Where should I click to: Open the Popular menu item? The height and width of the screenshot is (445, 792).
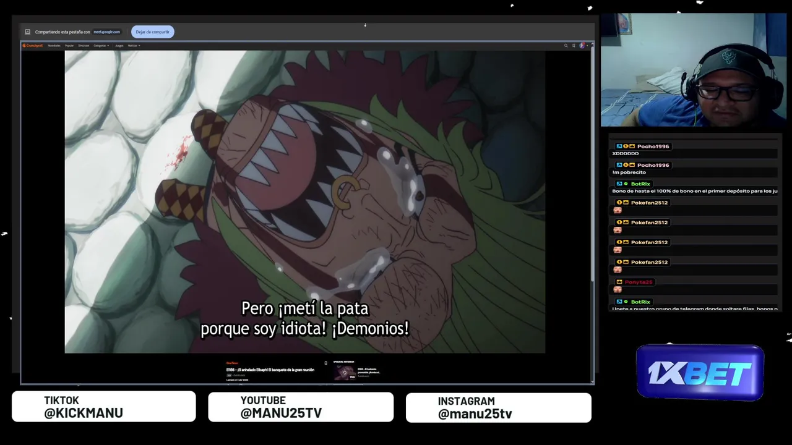tap(69, 46)
